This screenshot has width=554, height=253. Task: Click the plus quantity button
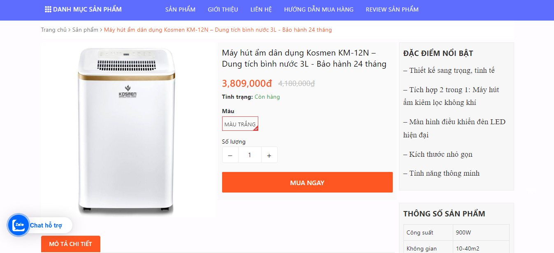click(x=269, y=155)
